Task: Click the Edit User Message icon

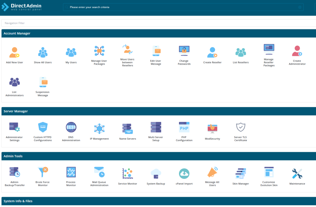Action: tap(156, 51)
